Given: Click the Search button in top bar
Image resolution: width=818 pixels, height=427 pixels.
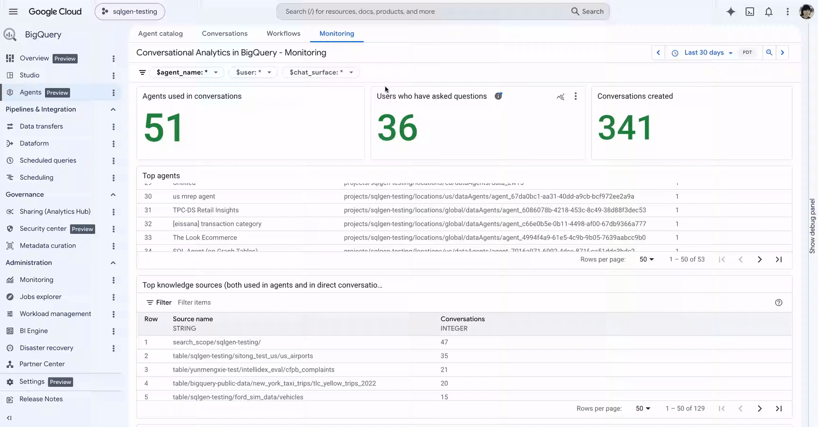Looking at the screenshot, I should (587, 11).
